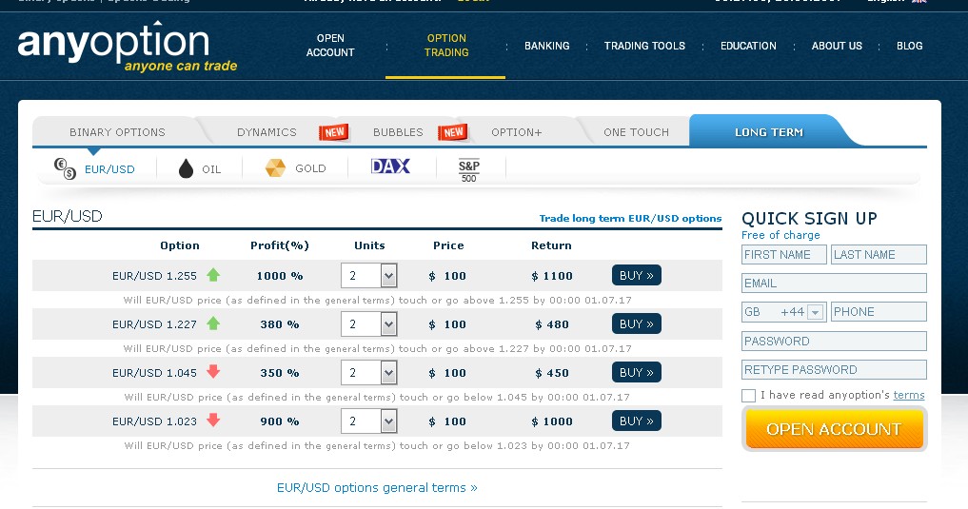Click the '350 %' profit value
Viewport: 968px width, 509px height.
pyautogui.click(x=280, y=373)
